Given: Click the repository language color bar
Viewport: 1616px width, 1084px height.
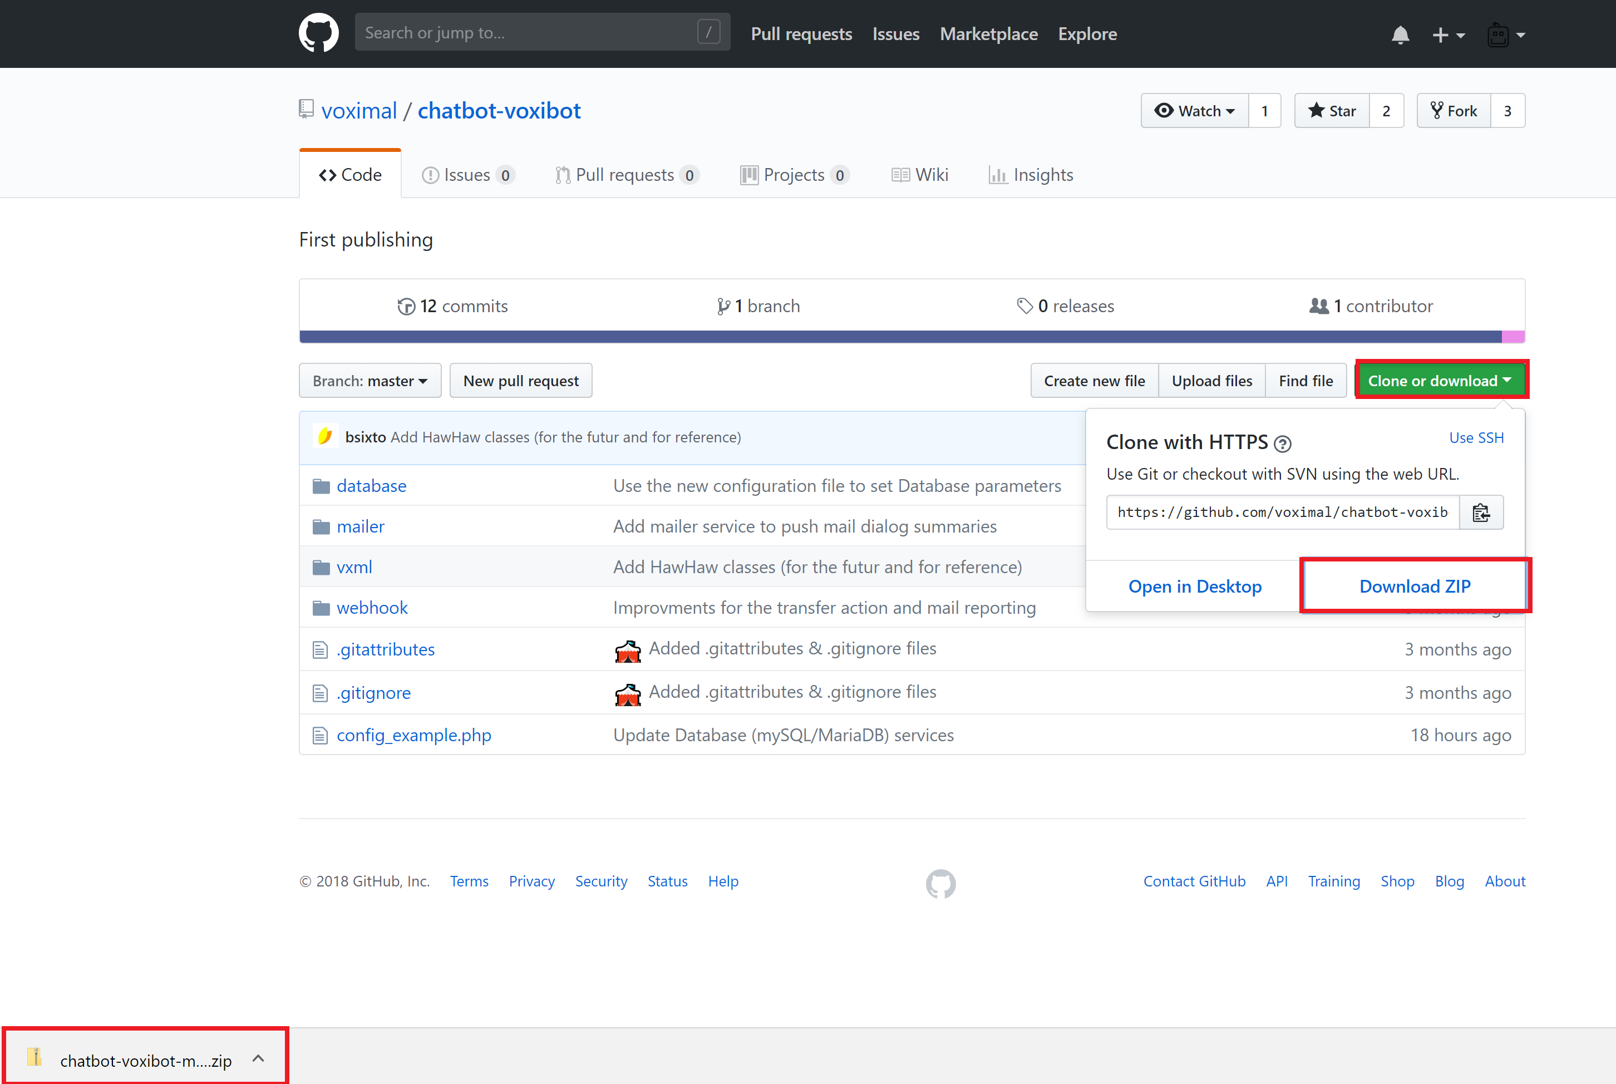Looking at the screenshot, I should click(x=899, y=337).
